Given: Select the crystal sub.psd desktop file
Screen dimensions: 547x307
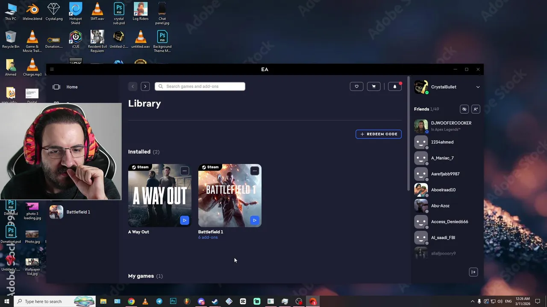Looking at the screenshot, I should point(119,14).
